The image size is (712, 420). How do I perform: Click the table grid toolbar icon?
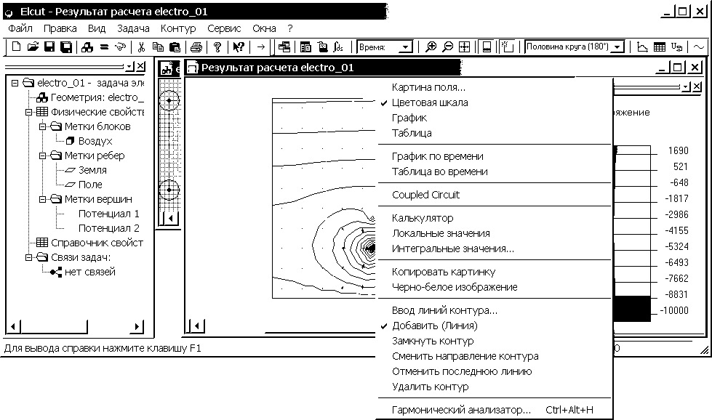tap(660, 47)
